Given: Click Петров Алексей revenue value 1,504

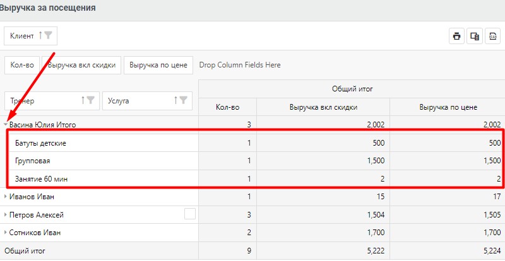Looking at the screenshot, I should pos(375,214).
